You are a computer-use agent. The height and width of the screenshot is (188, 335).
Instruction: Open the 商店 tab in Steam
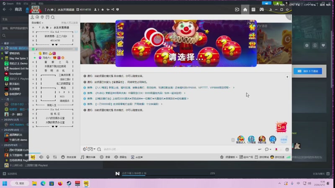coord(18,10)
